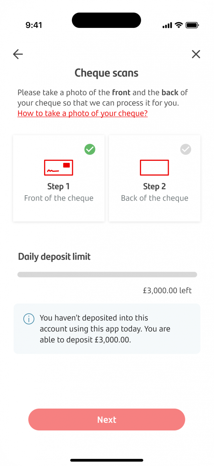Open how to take a photo link
Viewport: 214px width, 466px height.
[x=82, y=113]
